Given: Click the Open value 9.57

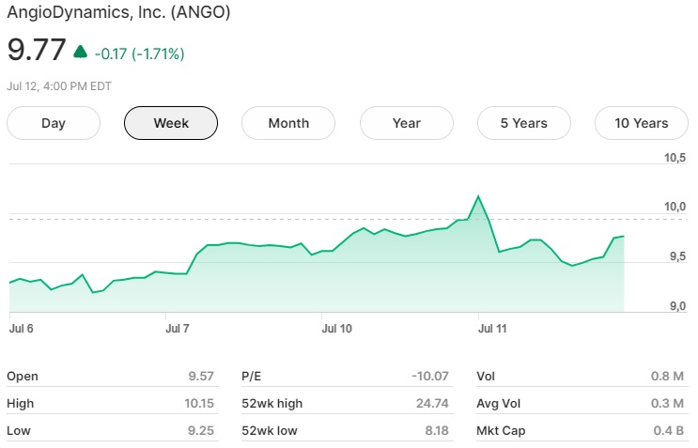Looking at the screenshot, I should tap(201, 377).
